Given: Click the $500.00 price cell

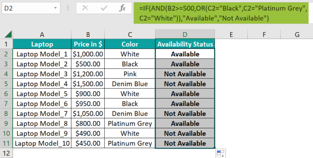Looking at the screenshot, I should 88,64.
